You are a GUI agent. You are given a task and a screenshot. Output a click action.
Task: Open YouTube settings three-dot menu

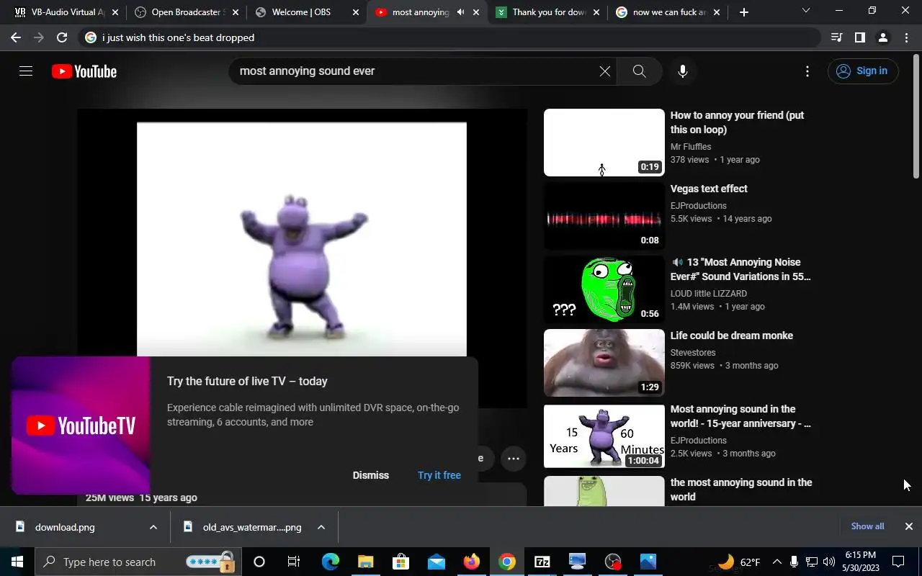pos(807,71)
